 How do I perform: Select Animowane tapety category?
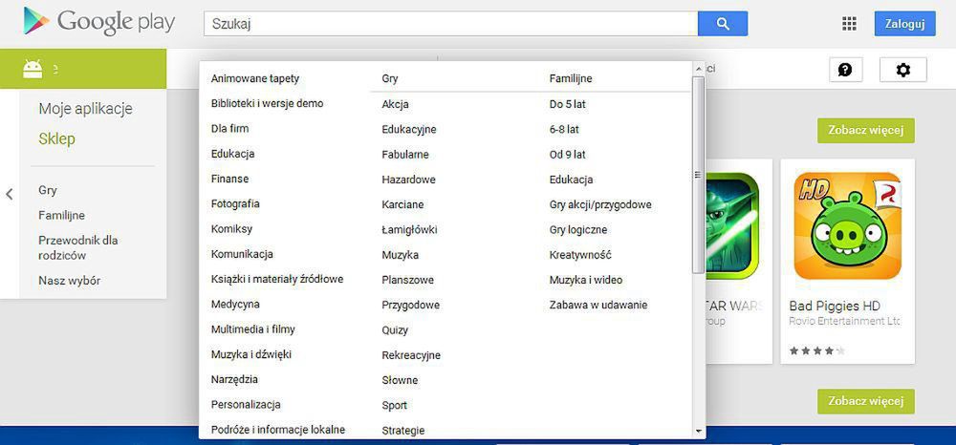255,78
